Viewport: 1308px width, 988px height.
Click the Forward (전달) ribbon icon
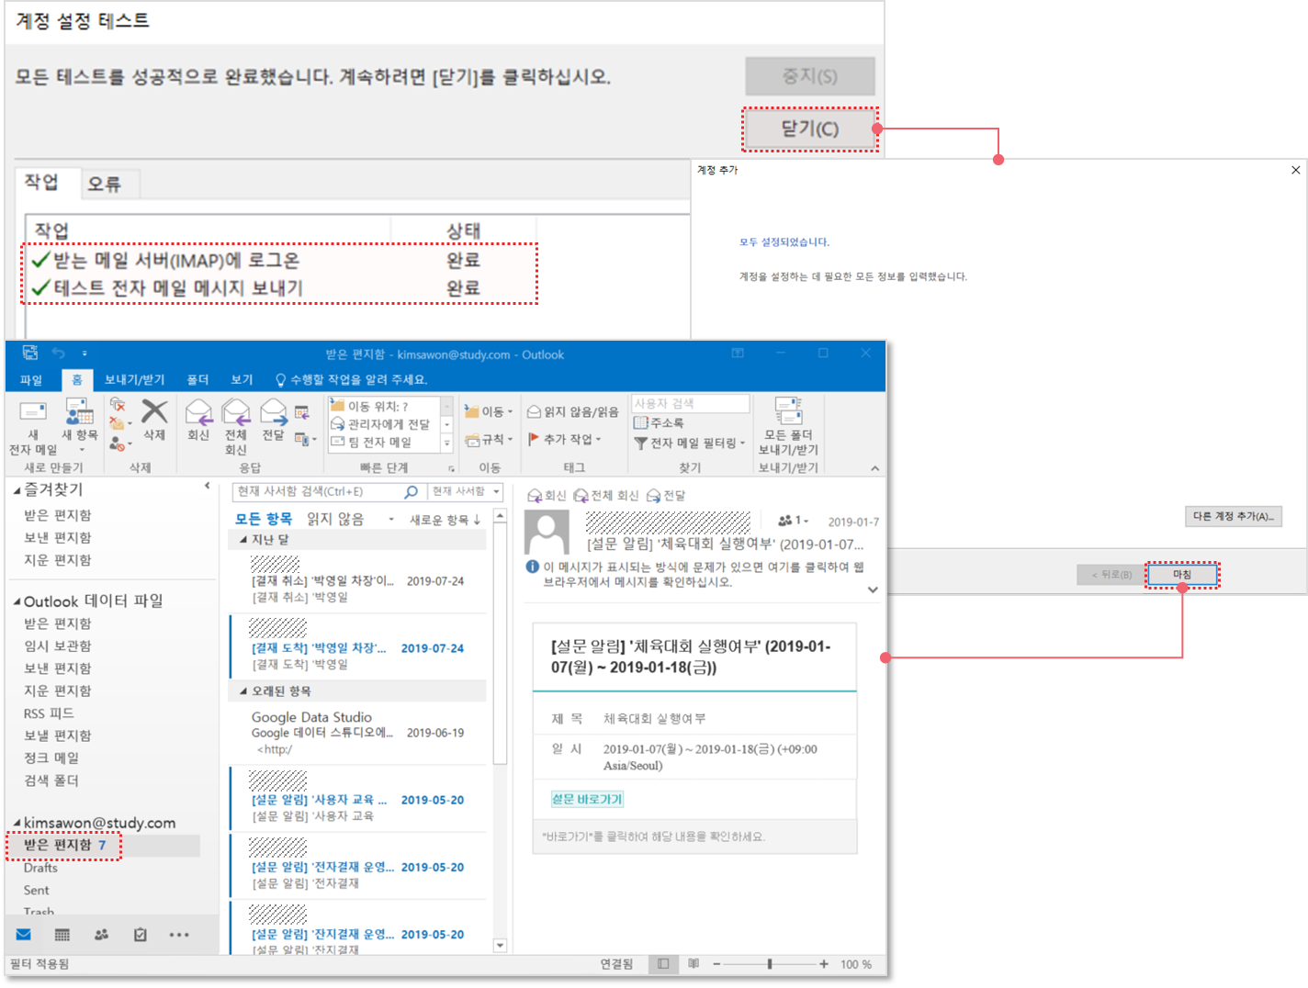(273, 414)
